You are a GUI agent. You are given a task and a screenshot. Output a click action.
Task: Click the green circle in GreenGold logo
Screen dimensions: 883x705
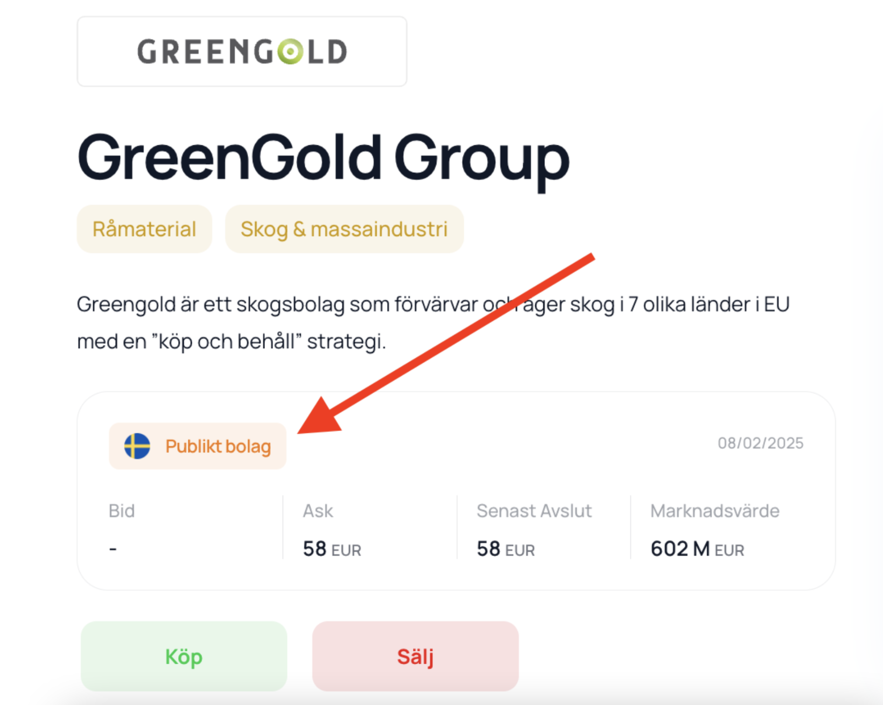pos(290,52)
